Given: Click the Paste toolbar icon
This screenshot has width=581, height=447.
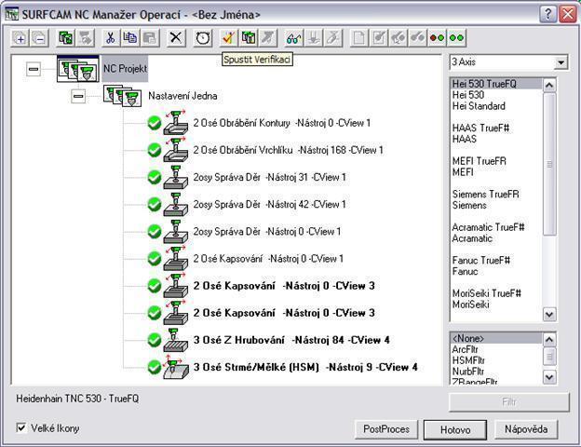Looking at the screenshot, I should click(x=149, y=38).
